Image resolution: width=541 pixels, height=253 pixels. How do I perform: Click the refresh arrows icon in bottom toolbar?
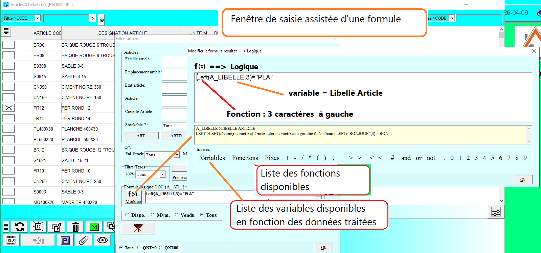point(19,227)
